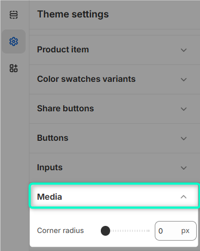Image resolution: width=200 pixels, height=251 pixels.
Task: Click the Corner radius slider handle
Action: coord(105,231)
